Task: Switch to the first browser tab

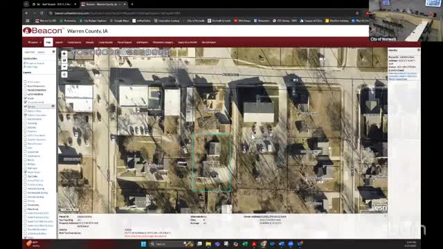Action: [x=54, y=4]
